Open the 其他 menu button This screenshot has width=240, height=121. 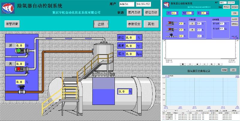click(149, 24)
